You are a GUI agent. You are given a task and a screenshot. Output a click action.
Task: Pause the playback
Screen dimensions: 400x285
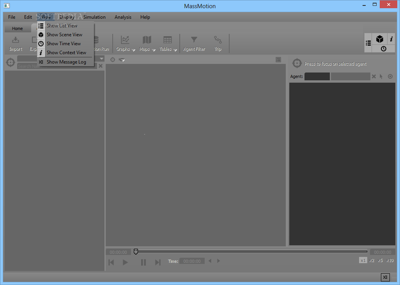(143, 262)
